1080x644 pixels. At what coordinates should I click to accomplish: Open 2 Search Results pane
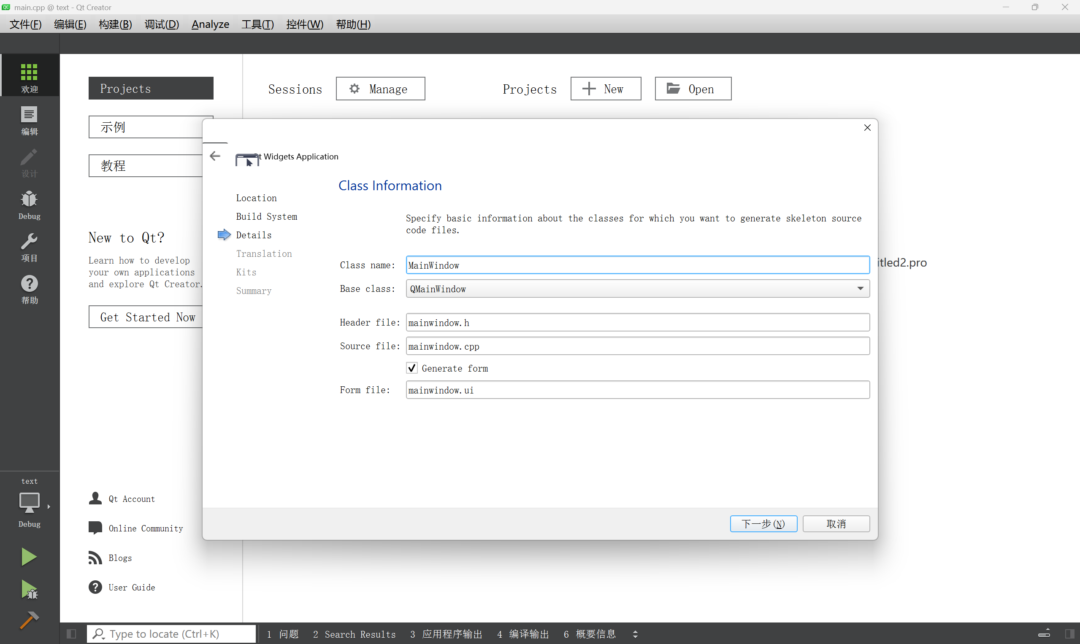(x=354, y=634)
